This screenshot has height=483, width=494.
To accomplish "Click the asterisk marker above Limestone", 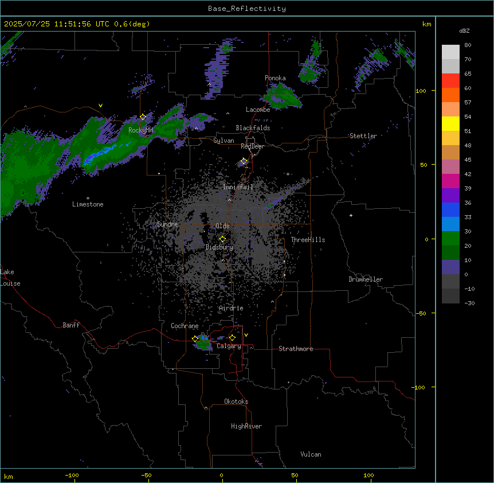I will click(88, 198).
